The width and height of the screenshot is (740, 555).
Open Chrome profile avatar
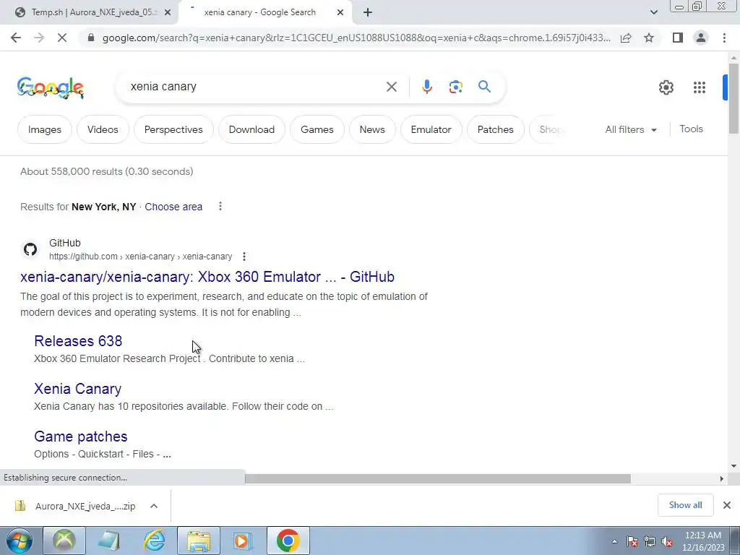tap(701, 38)
